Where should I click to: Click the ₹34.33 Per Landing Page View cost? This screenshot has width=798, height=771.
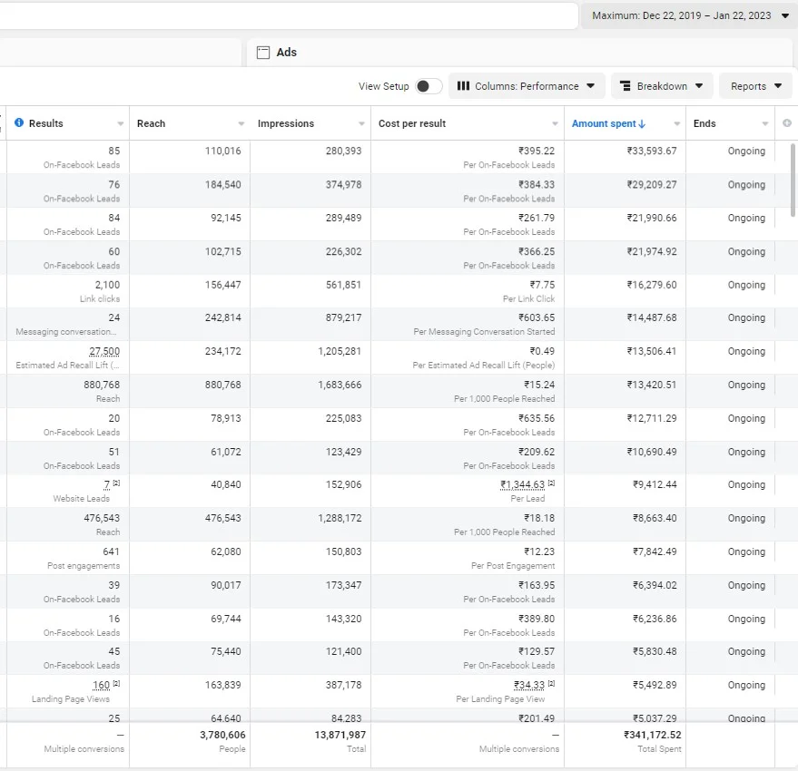528,685
